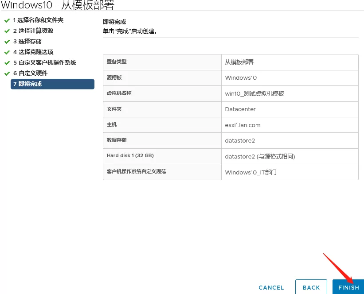Select the host value esxi1.lan.com
This screenshot has width=364, height=294.
pos(243,125)
